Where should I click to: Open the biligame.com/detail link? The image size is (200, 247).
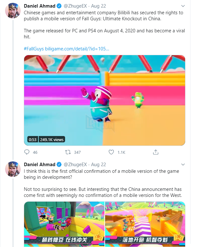[77, 49]
